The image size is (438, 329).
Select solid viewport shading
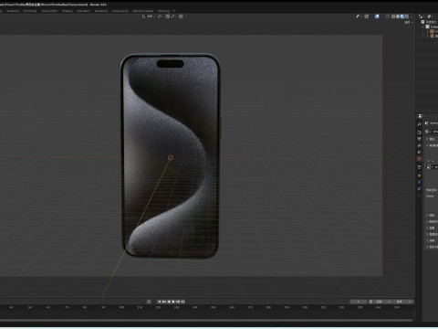398,16
